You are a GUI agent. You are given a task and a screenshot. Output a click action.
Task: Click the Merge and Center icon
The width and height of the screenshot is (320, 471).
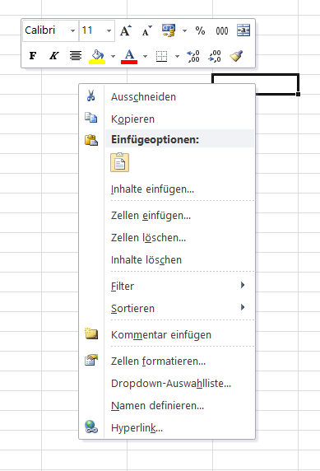click(243, 30)
